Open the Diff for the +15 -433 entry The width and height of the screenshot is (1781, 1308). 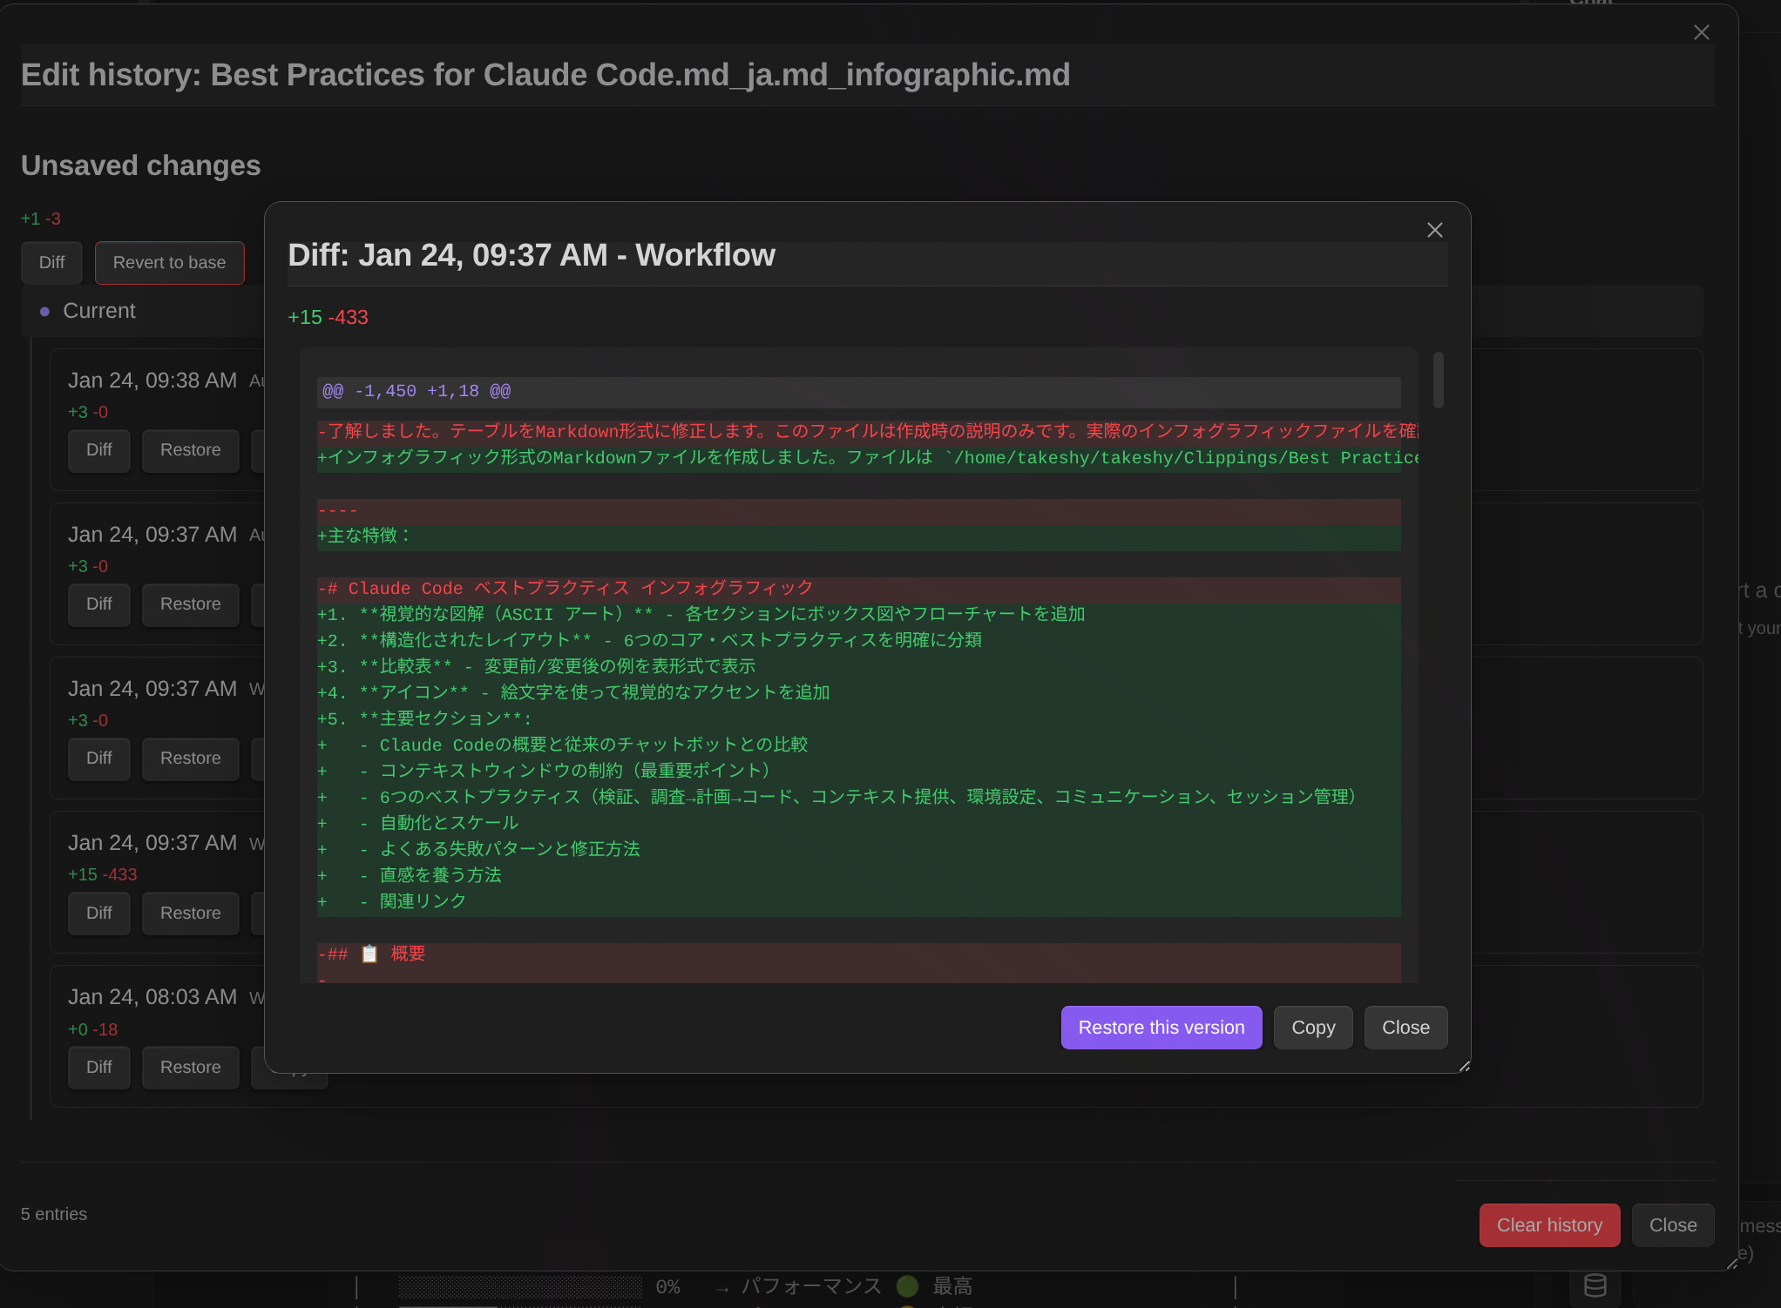coord(98,914)
